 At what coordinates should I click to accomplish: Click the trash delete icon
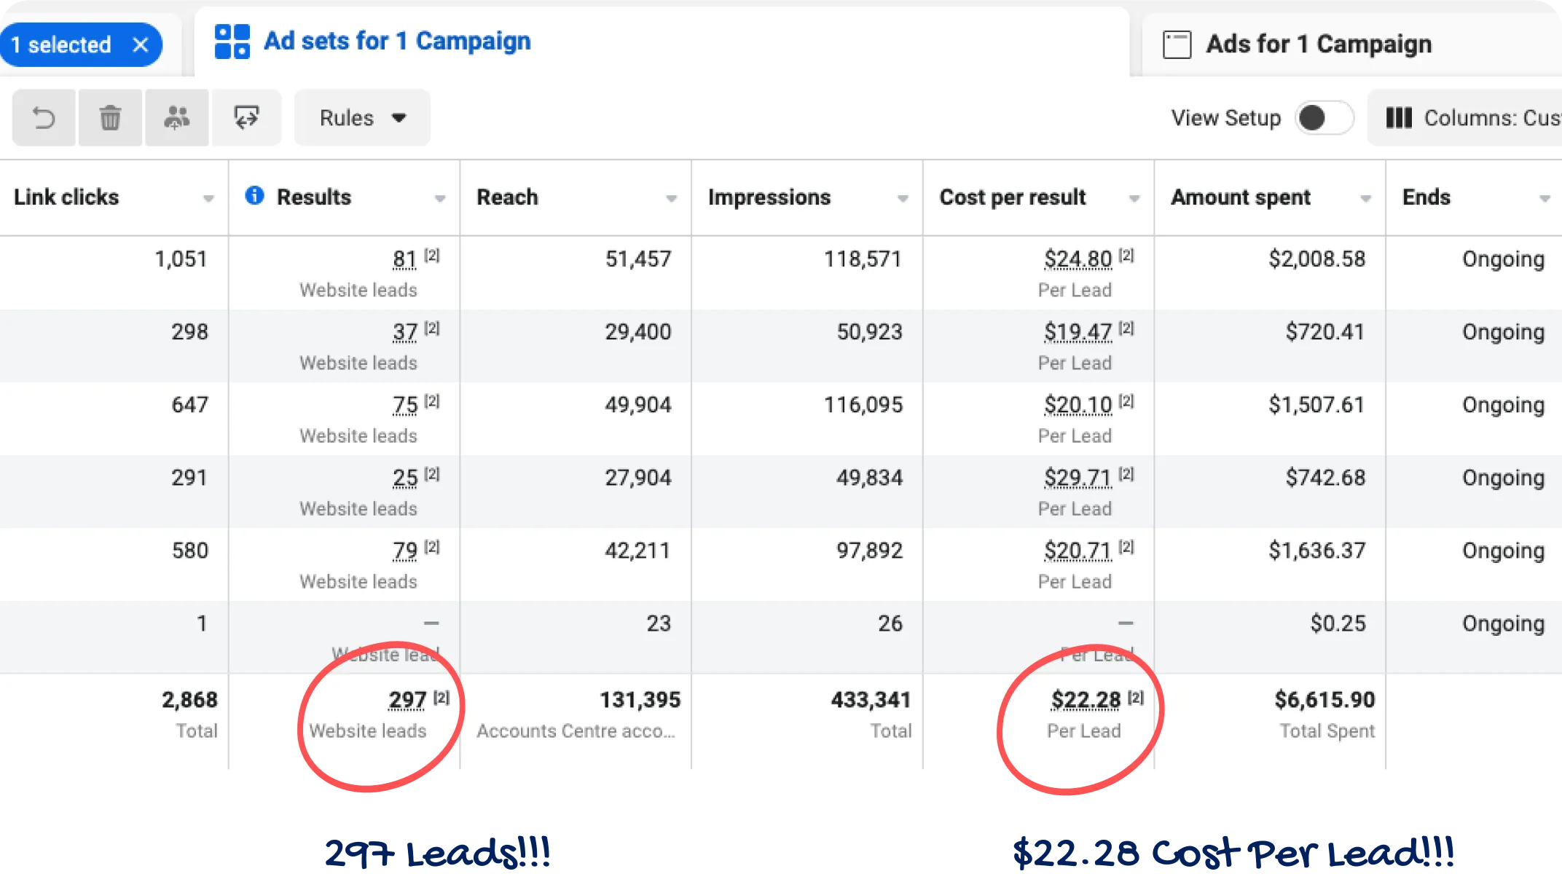[110, 118]
